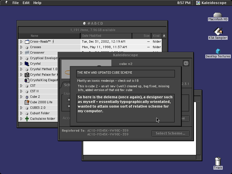The width and height of the screenshot is (232, 174).
Task: Check the 8:57 PM menu bar clock
Action: [184, 3]
